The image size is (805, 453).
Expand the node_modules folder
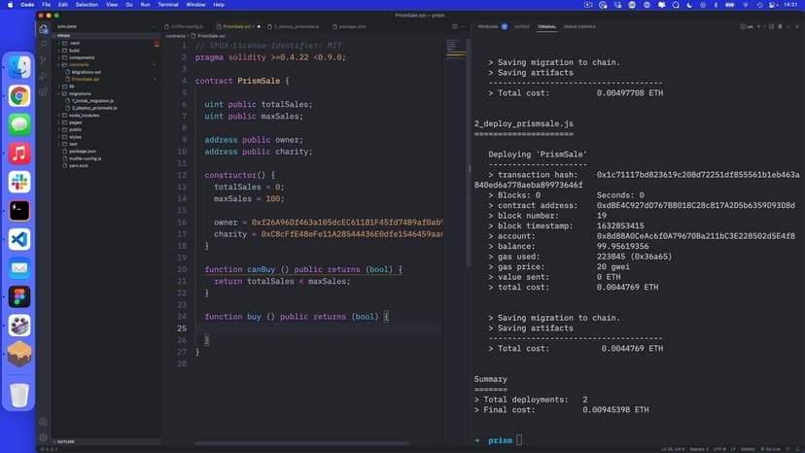[82, 115]
